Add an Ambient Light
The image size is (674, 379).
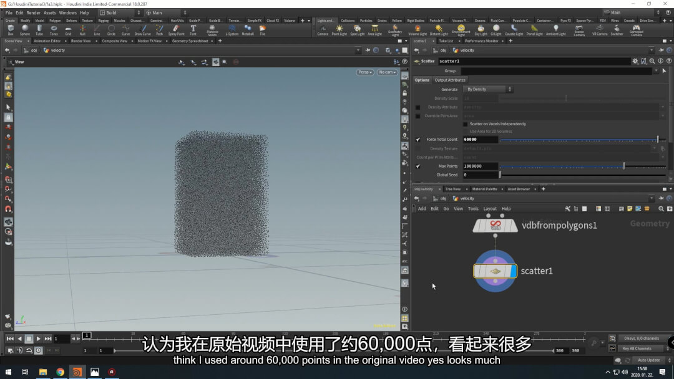pos(556,30)
